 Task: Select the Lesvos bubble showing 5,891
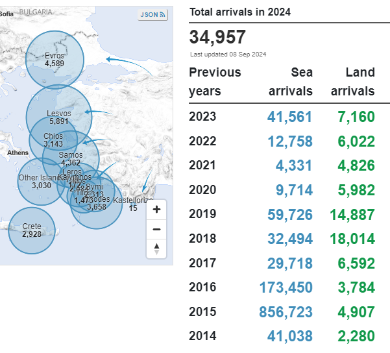coord(58,117)
